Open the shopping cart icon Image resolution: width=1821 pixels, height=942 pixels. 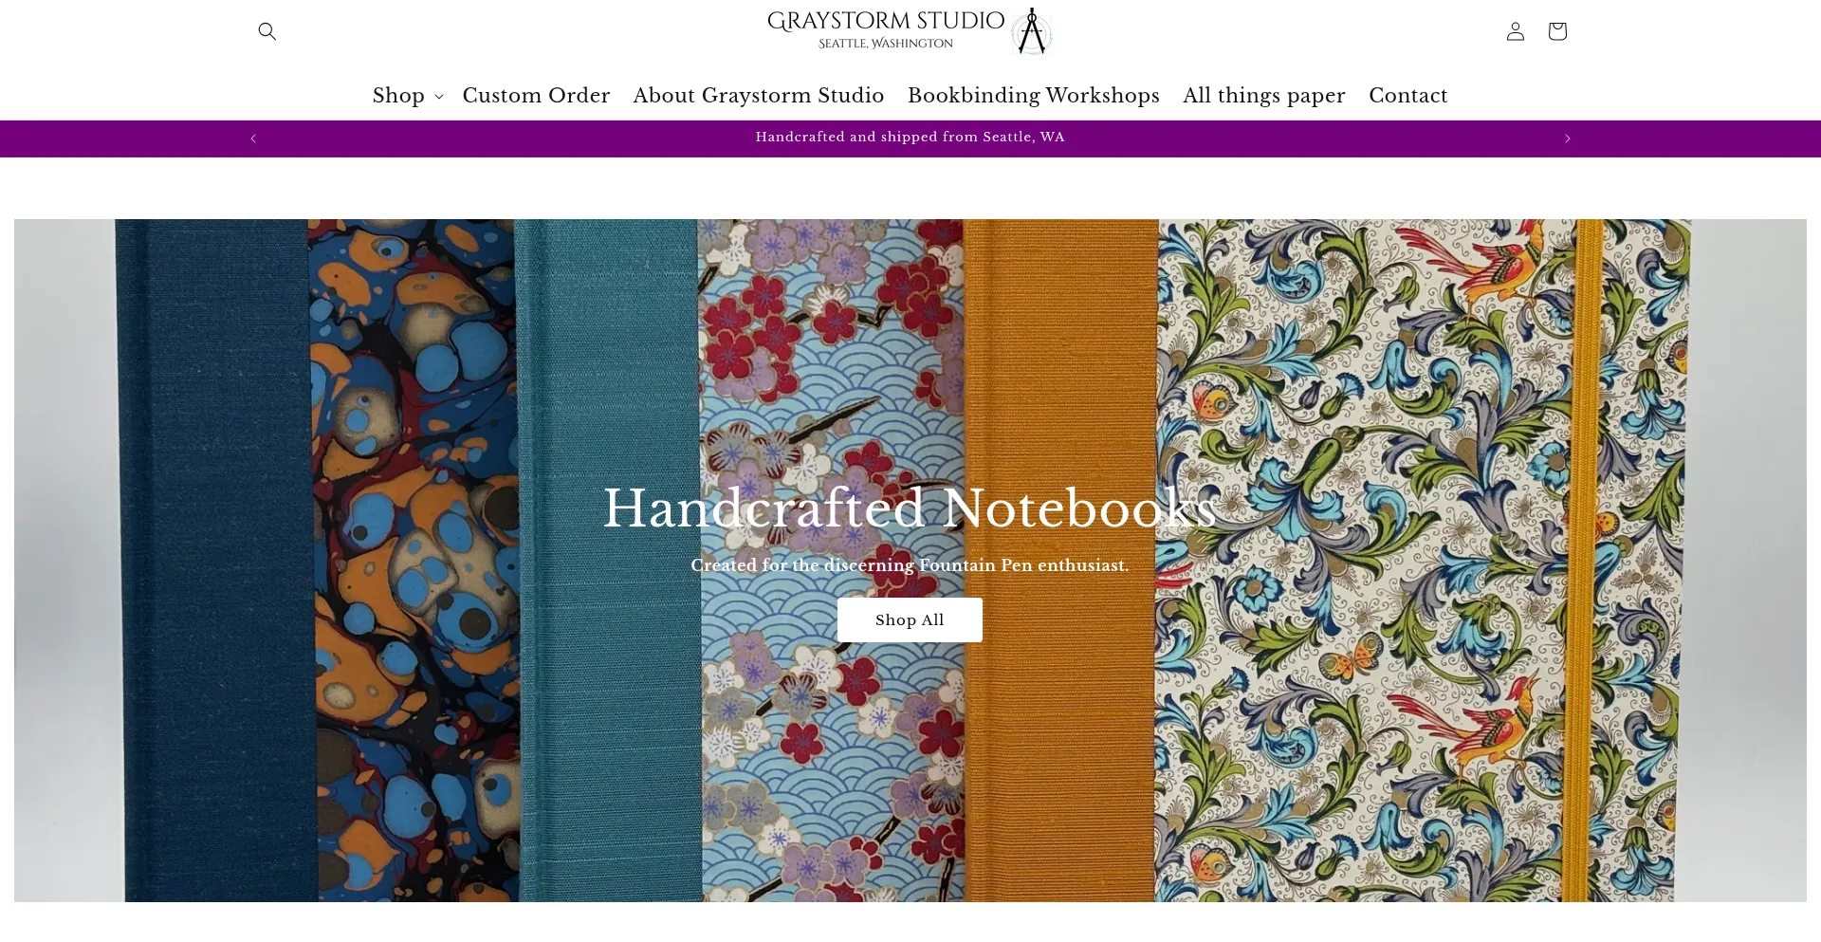tap(1557, 31)
